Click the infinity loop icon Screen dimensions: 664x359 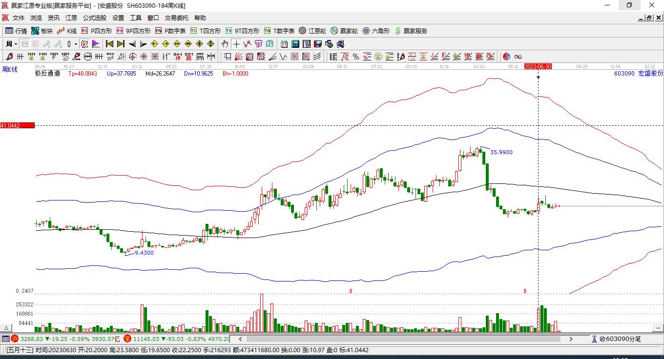(x=518, y=57)
